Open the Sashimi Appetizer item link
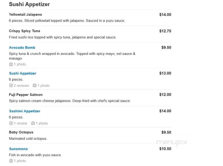Image resolution: width=223 pixels, height=166 pixels. [24, 111]
